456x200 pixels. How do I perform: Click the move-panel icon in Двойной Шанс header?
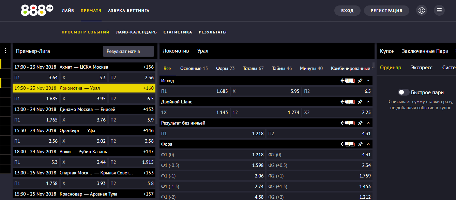[348, 102]
